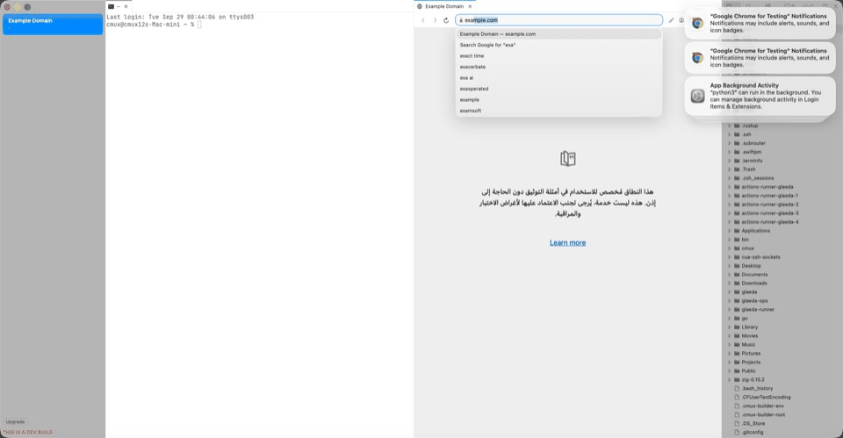
Task: Pick the 'exacerbate' suggestion
Action: click(558, 67)
